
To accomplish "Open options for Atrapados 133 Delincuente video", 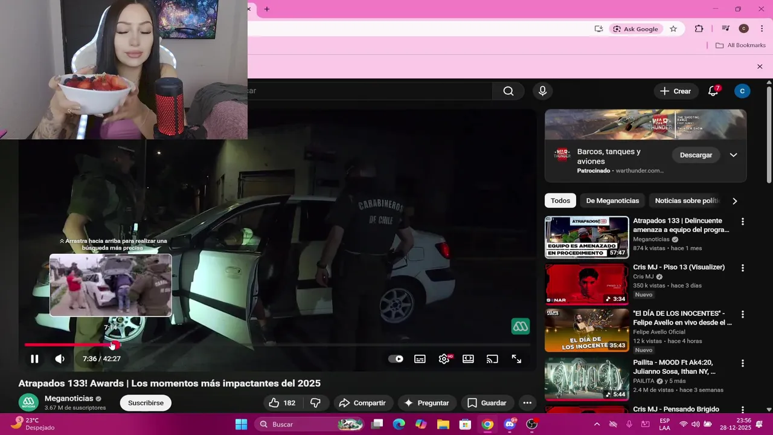I will 743,222.
